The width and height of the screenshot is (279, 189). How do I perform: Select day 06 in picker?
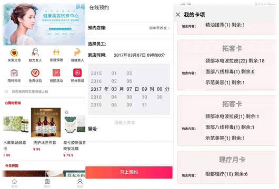[129, 81]
